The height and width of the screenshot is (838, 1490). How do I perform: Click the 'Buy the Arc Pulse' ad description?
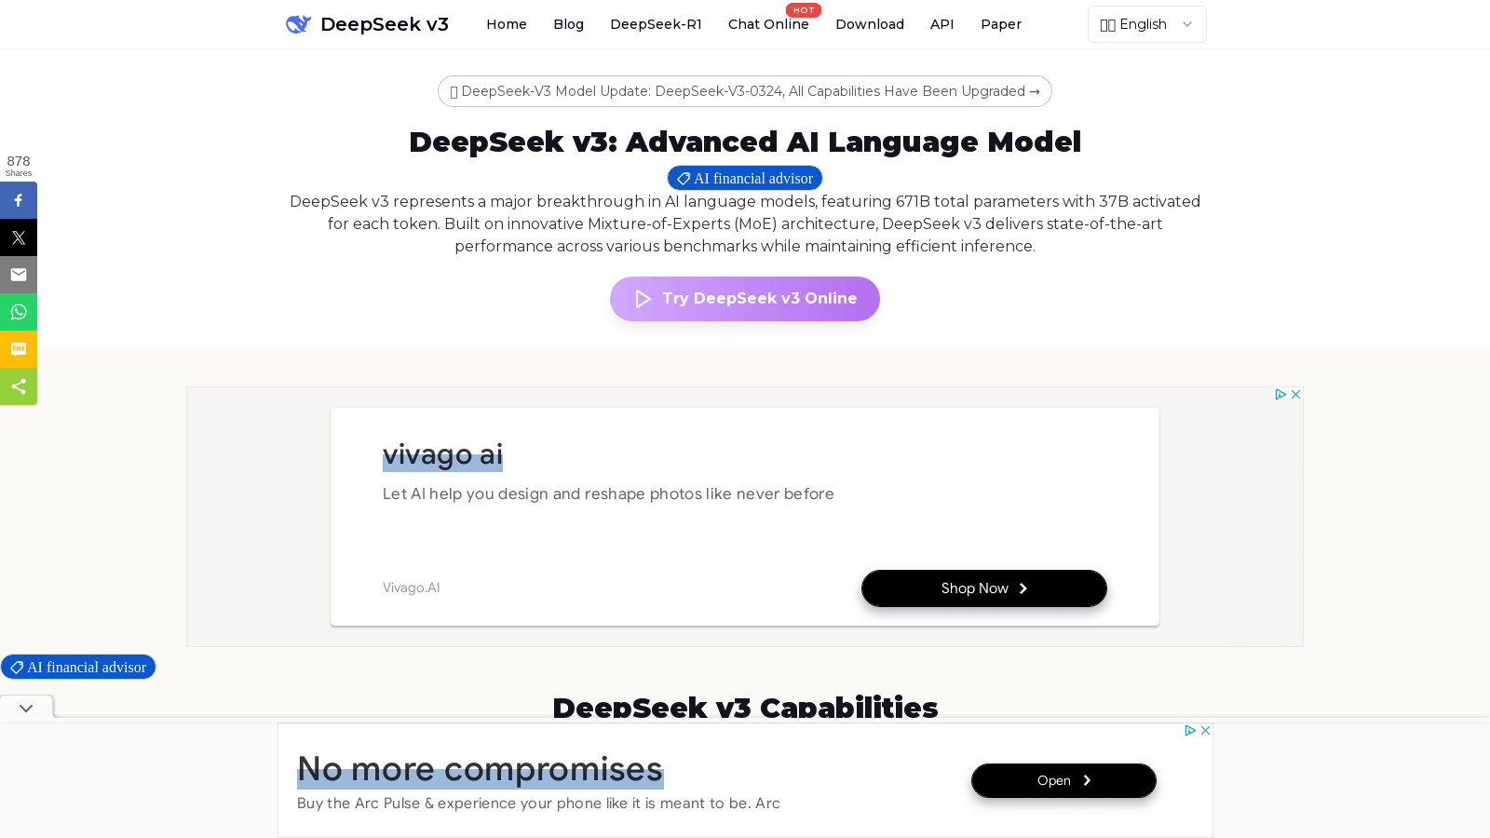(538, 803)
